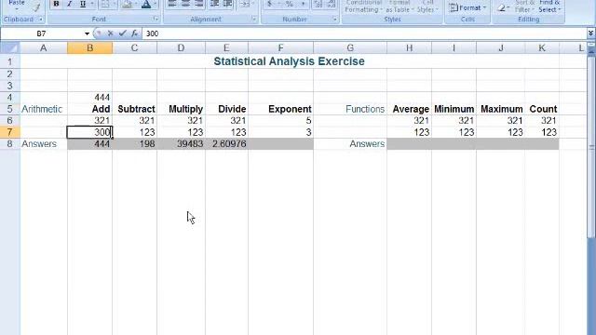Open Sort & Filter menu

click(525, 7)
